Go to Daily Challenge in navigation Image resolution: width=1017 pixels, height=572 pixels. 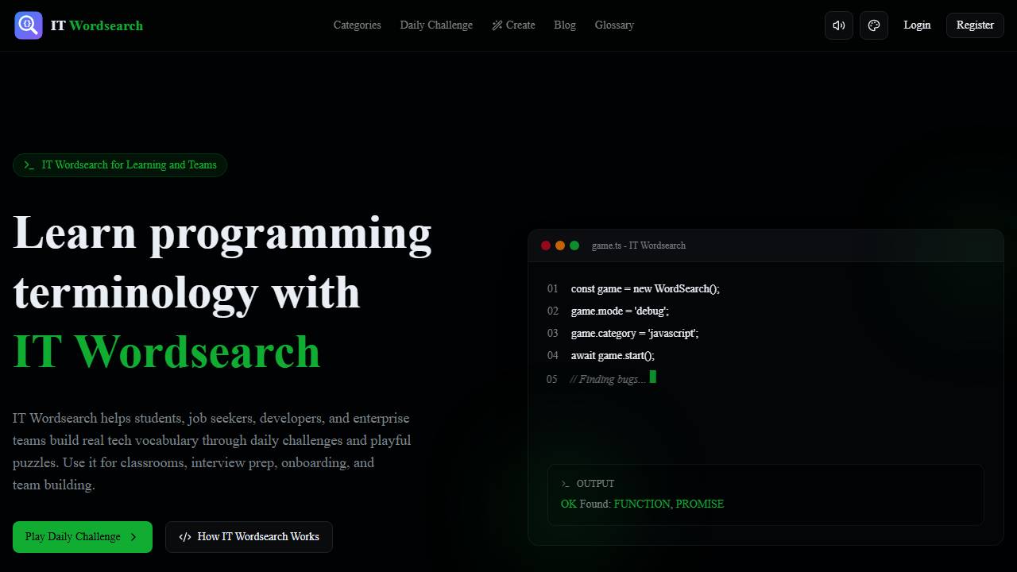point(436,25)
